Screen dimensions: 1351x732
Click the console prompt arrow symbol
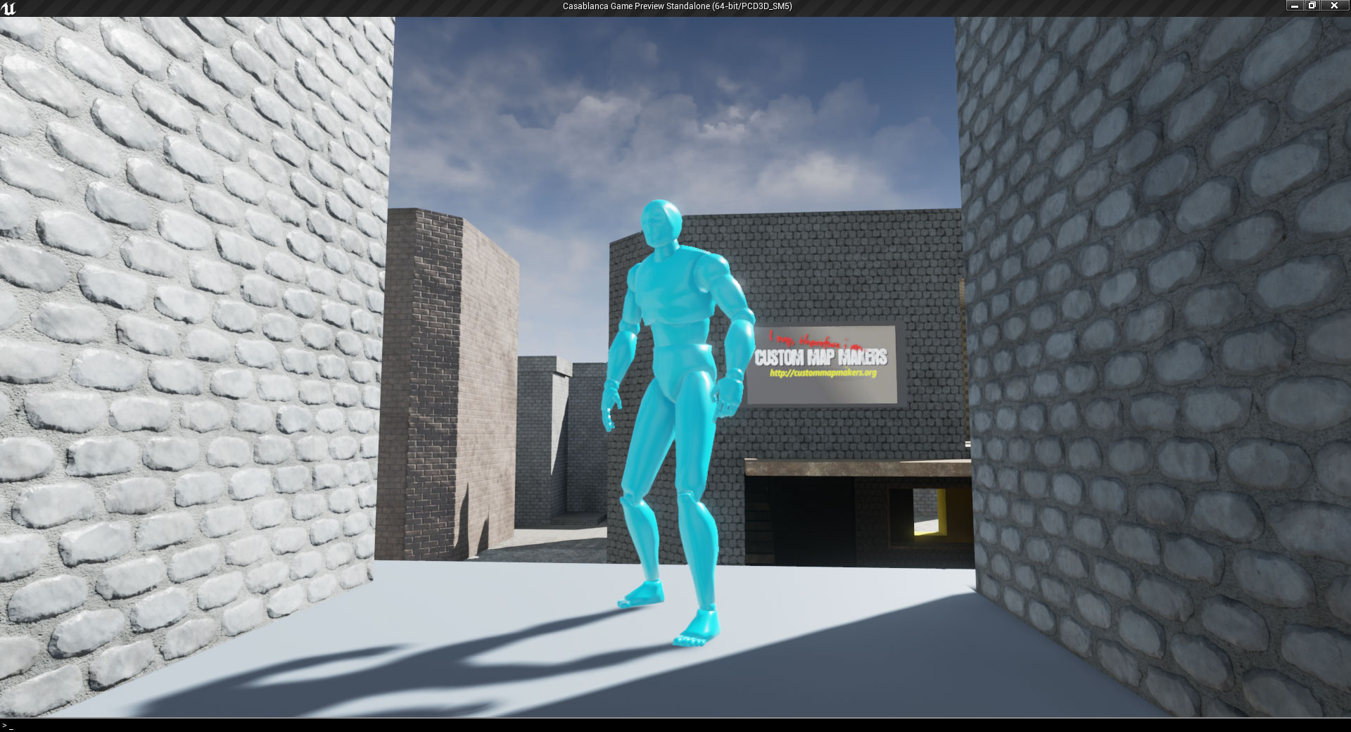click(4, 725)
